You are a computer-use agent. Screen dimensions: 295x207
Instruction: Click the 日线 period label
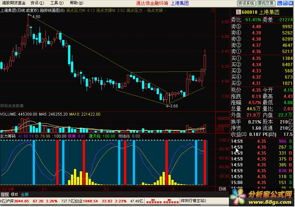coord(222,189)
